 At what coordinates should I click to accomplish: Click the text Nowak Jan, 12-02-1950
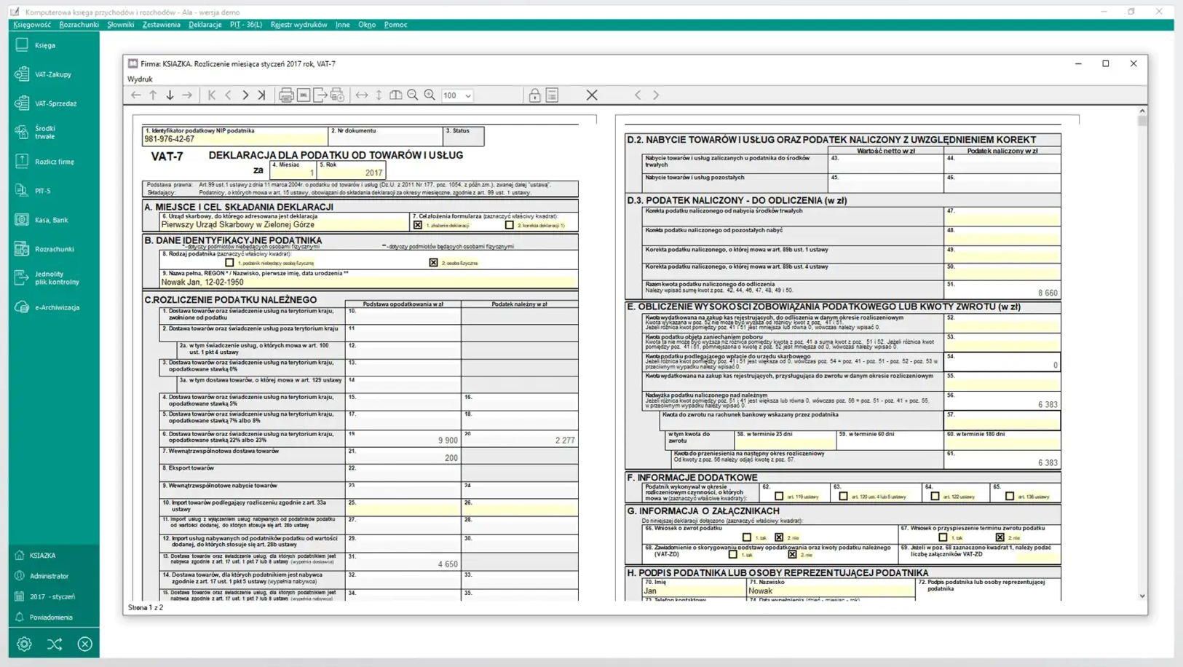[202, 282]
